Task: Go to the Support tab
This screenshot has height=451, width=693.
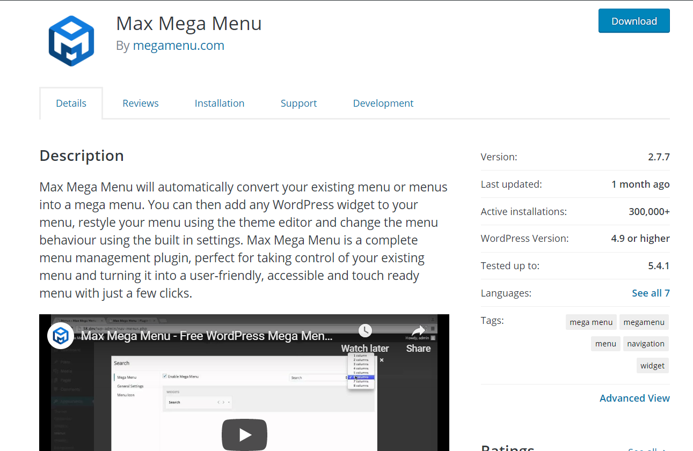Action: pyautogui.click(x=298, y=103)
